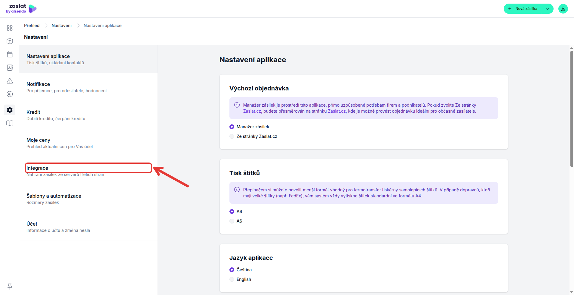Open the dashboard grid icon in sidebar
The width and height of the screenshot is (574, 295).
point(10,28)
